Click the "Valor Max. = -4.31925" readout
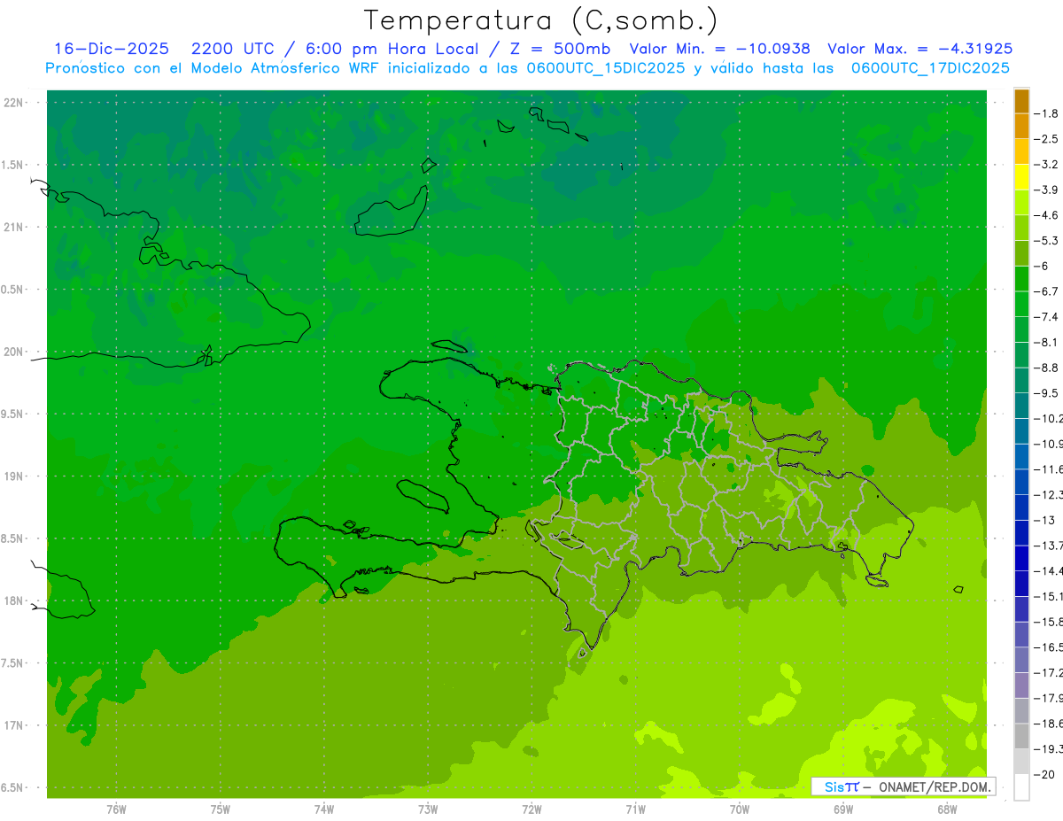Image resolution: width=1063 pixels, height=821 pixels. [919, 49]
